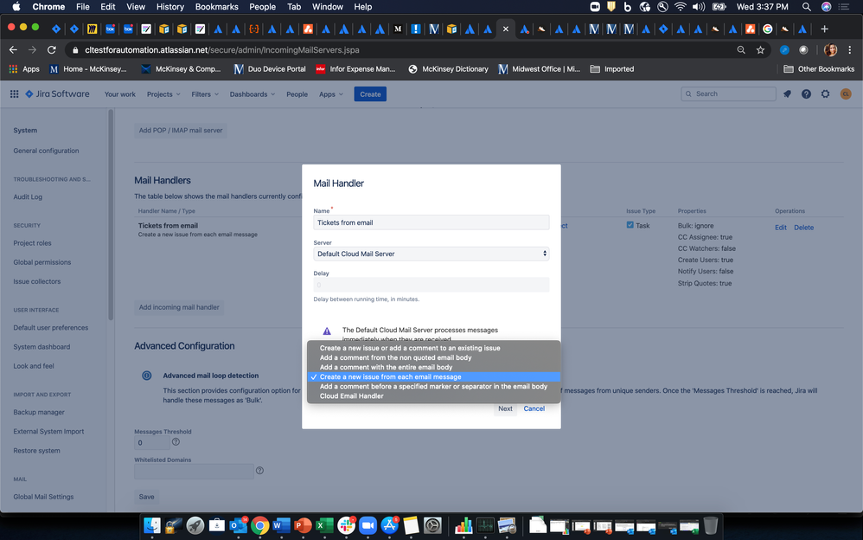The width and height of the screenshot is (863, 540).
Task: Switch to the Medium tab
Action: [398, 29]
